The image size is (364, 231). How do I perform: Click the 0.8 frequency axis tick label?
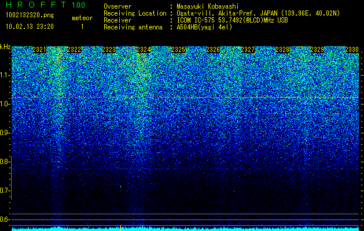pos(5,162)
